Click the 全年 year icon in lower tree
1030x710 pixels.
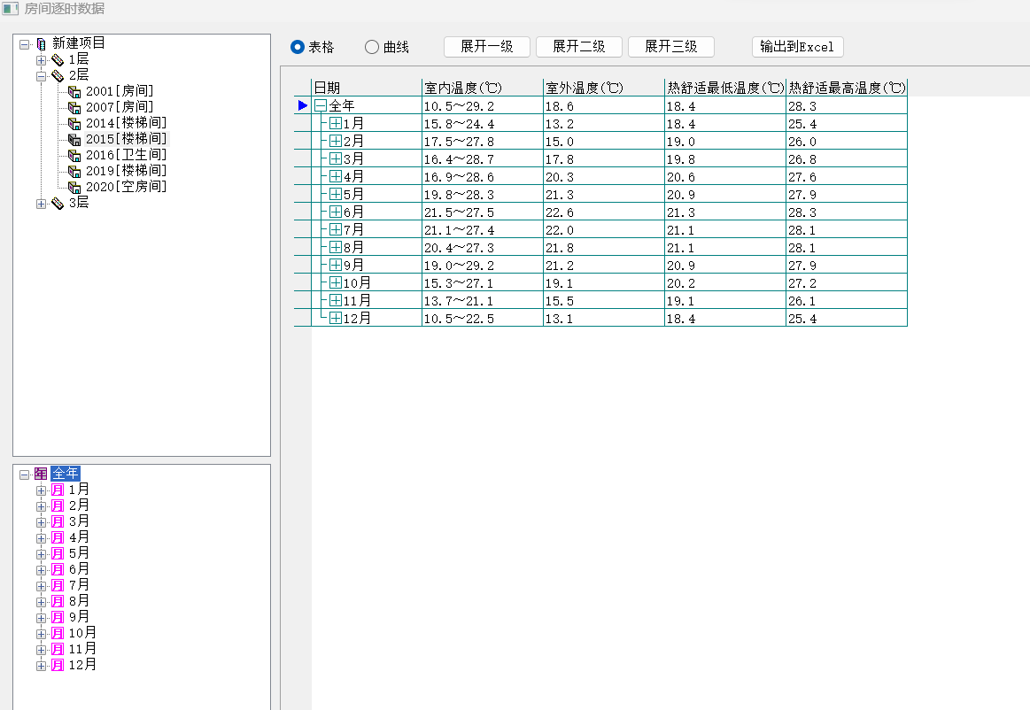pyautogui.click(x=41, y=474)
